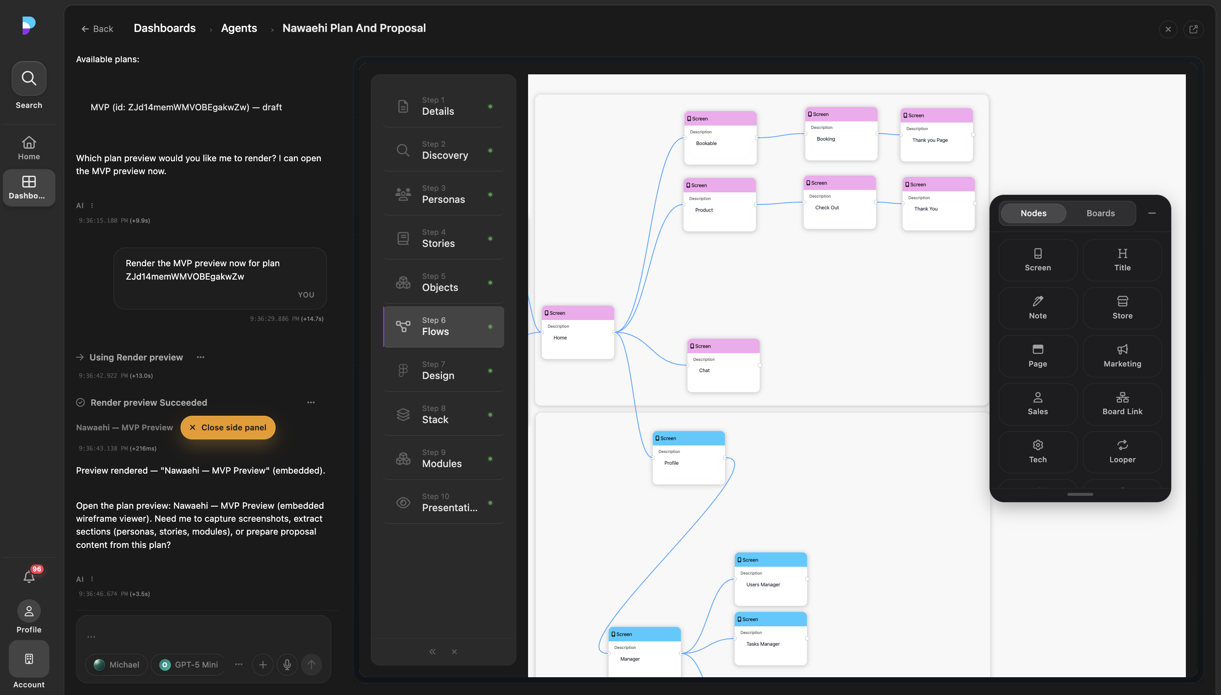Open more options ellipsis in chat toolbar

(x=238, y=664)
